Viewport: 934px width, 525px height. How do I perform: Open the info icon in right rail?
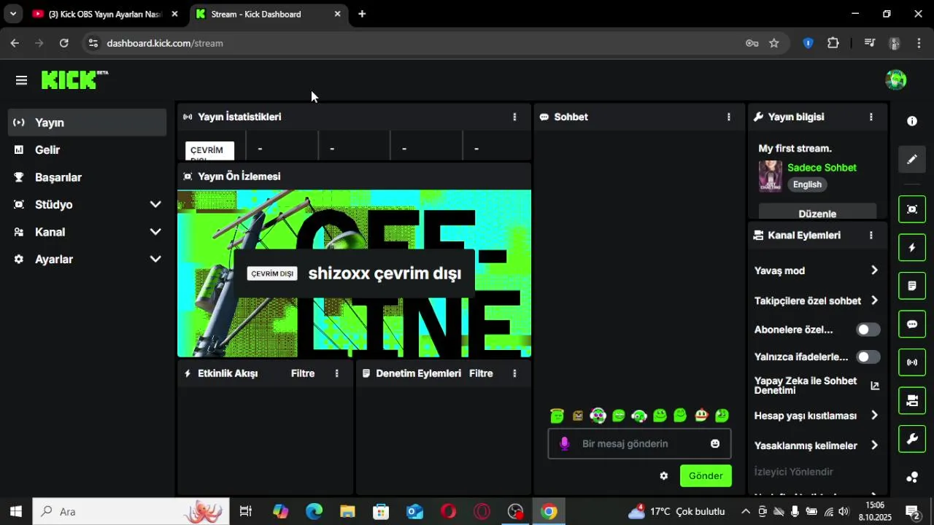(x=912, y=121)
